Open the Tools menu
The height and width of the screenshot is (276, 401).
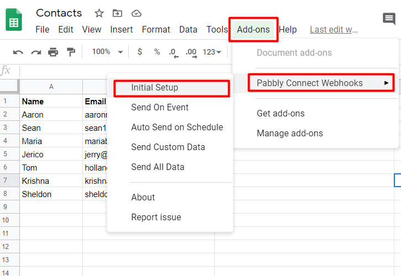coord(217,30)
